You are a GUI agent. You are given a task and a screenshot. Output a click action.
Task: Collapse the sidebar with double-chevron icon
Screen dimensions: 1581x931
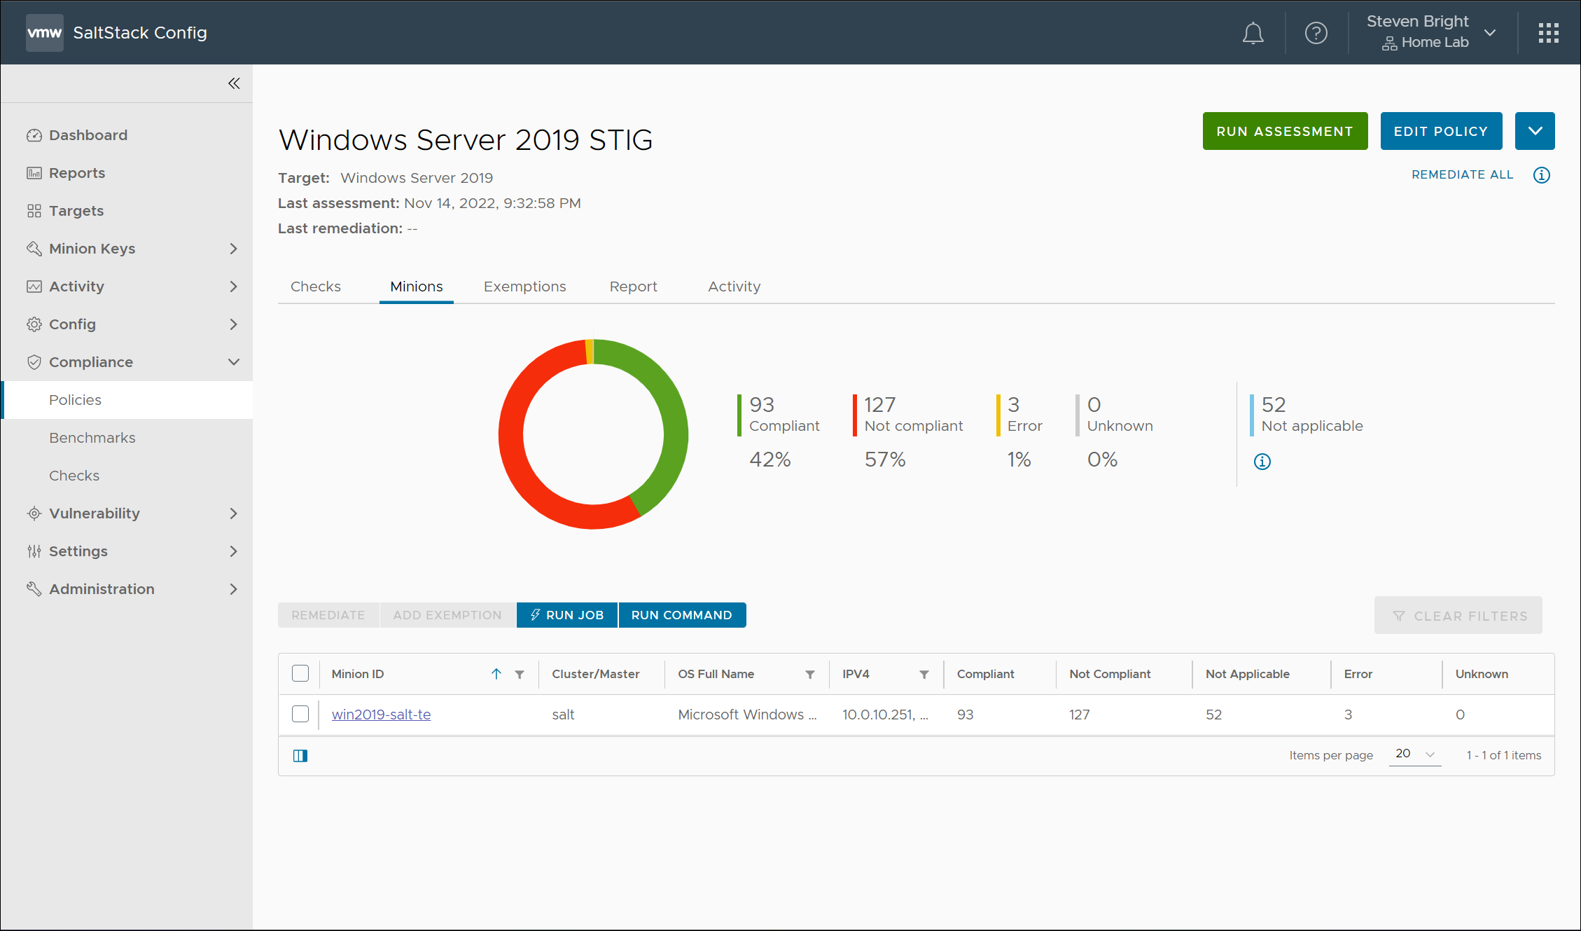[x=234, y=83]
